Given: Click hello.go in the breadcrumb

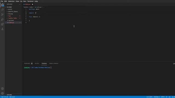Looking at the screenshot, I should [x=38, y=7].
